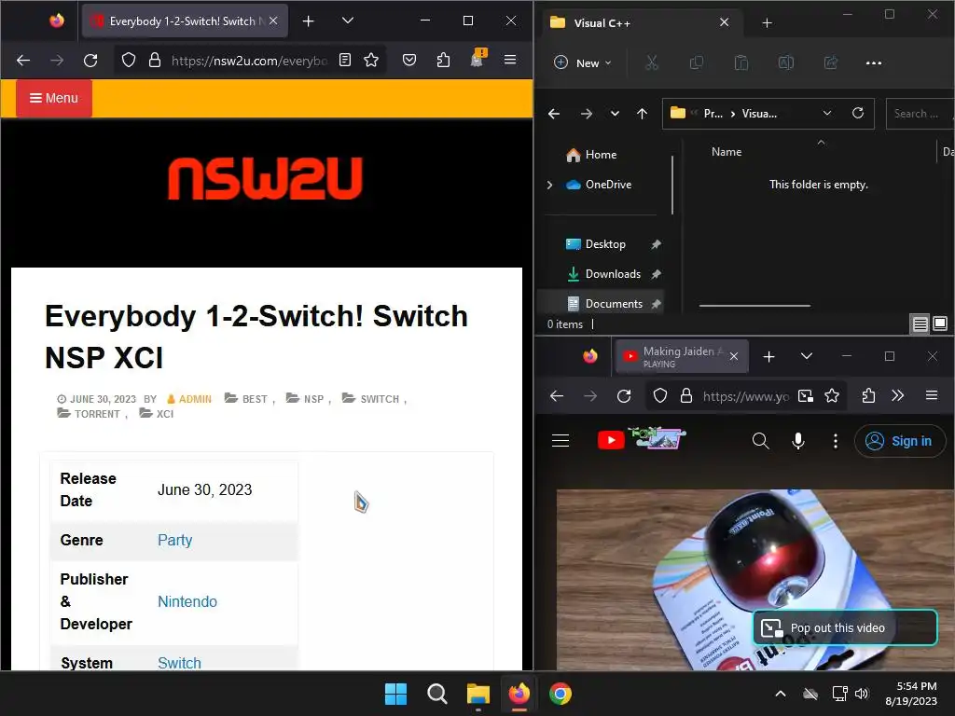Go back in File Explorer

(554, 113)
